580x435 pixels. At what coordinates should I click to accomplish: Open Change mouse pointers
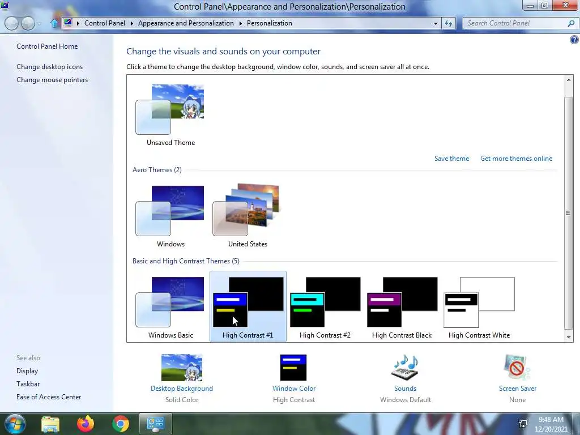point(52,79)
